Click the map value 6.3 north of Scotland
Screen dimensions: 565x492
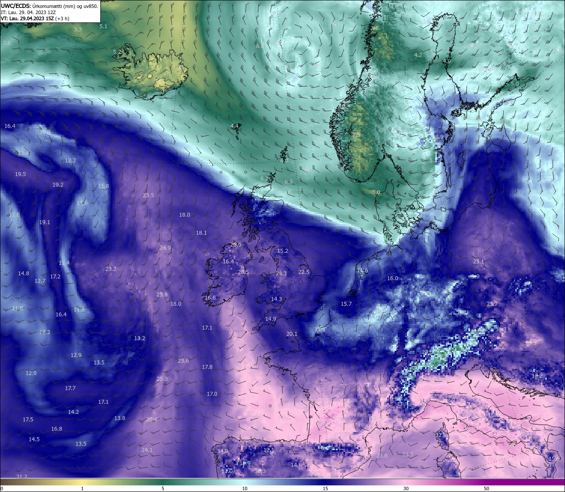[289, 182]
